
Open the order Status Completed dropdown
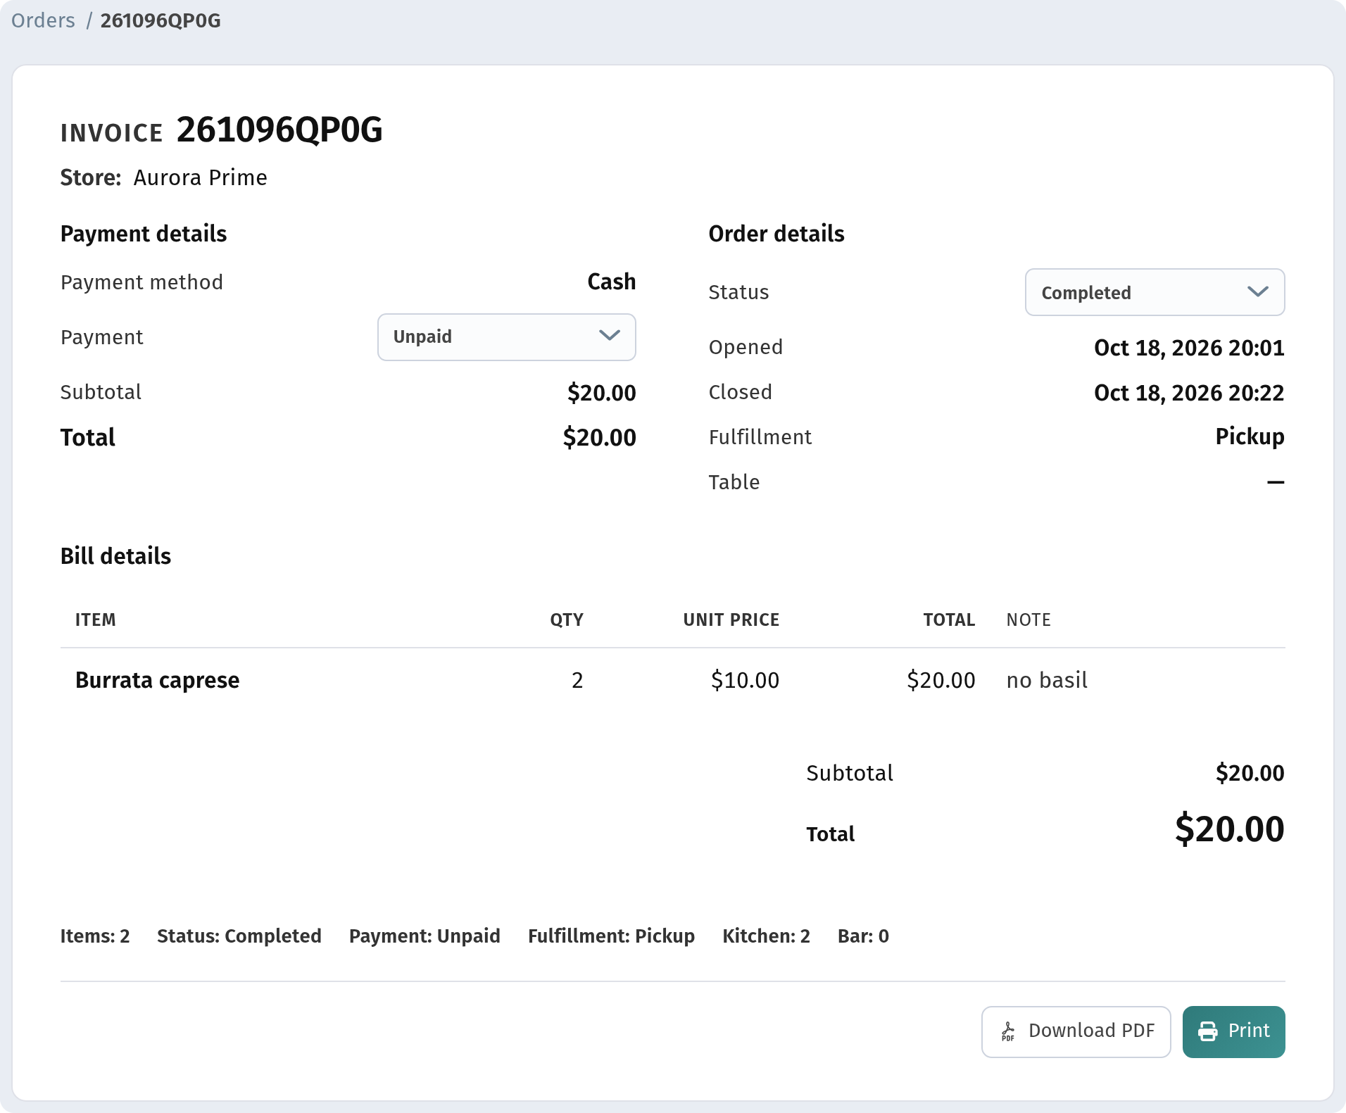click(x=1155, y=292)
